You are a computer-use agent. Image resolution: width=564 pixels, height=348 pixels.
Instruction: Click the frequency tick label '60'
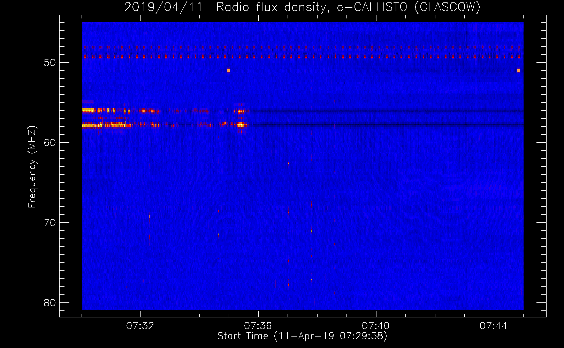pyautogui.click(x=50, y=143)
